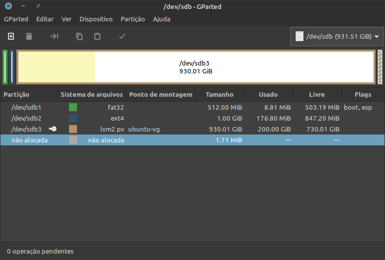Screen dimensions: 385x260
Task: Open the /dev/sdb (931.51 GiB) device dropdown
Action: [337, 37]
